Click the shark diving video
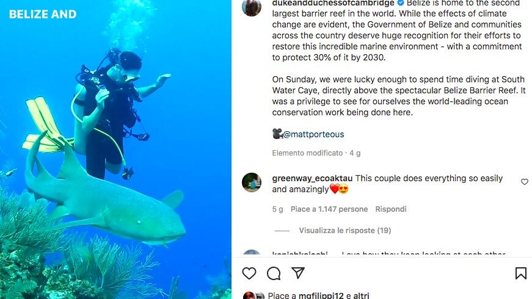532x299 pixels. pos(115,149)
